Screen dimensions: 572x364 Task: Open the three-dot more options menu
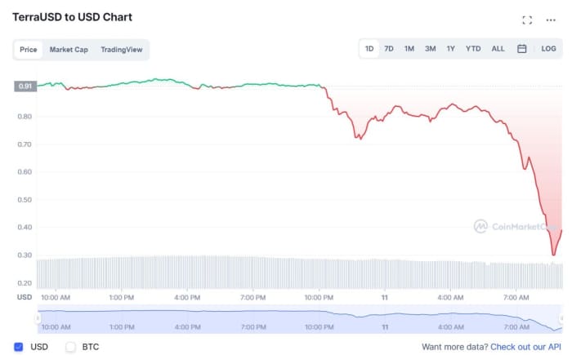point(551,20)
